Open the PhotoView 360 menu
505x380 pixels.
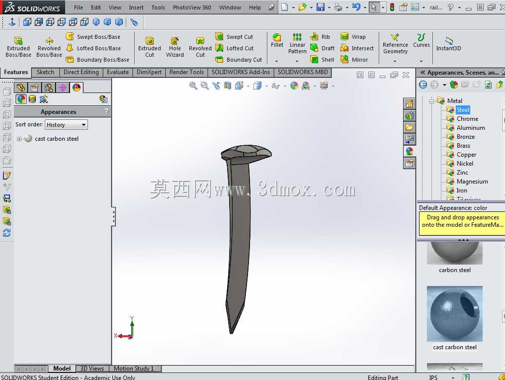[x=192, y=7]
